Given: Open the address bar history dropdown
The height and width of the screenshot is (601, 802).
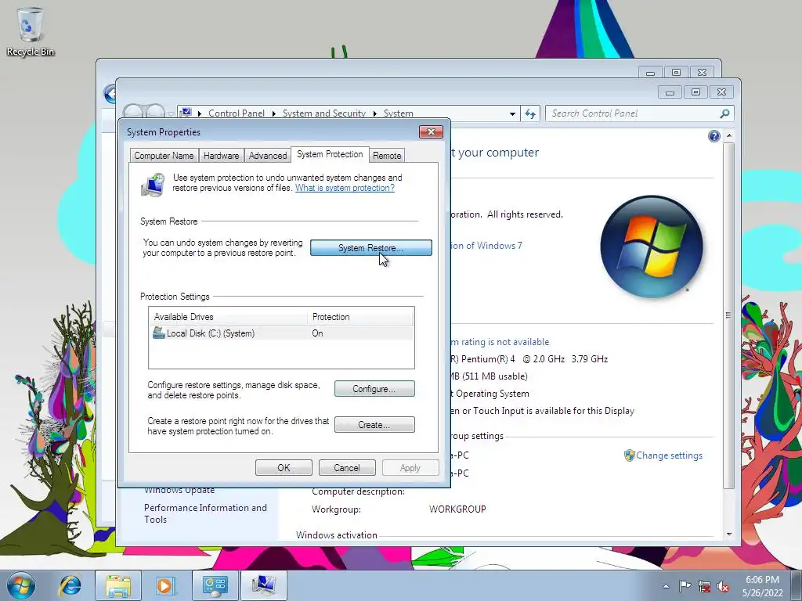Looking at the screenshot, I should click(512, 114).
